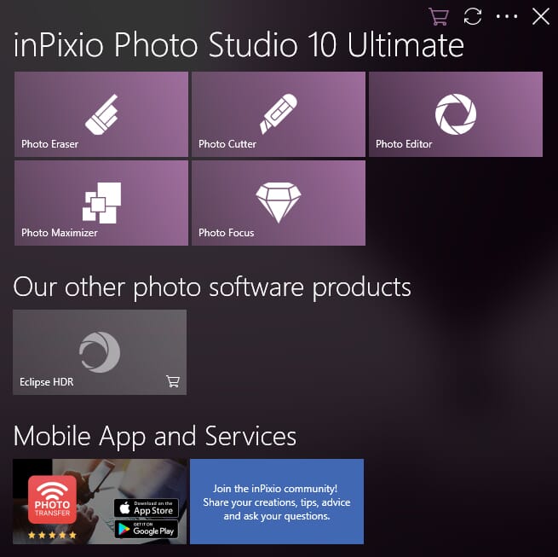
Task: Select the Photo Editor label text
Action: coord(404,144)
